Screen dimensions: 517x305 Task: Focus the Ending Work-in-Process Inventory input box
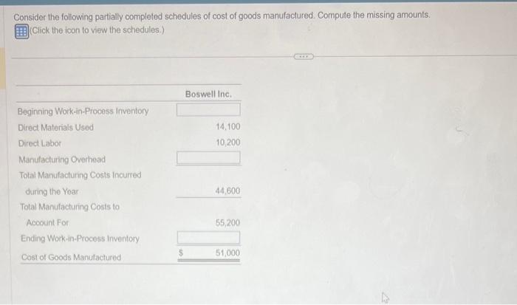(x=208, y=237)
